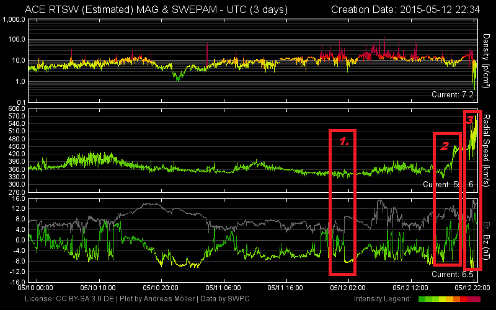Viewport: 496px width, 310px height.
Task: Click the red annotation number 2 label
Action: (445, 146)
